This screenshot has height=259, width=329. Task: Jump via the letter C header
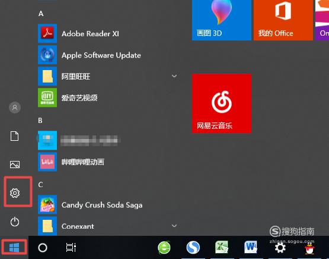coord(40,185)
